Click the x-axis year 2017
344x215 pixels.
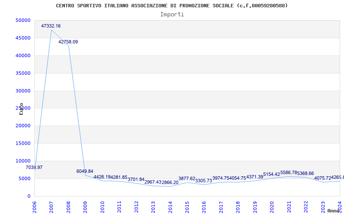(x=221, y=207)
